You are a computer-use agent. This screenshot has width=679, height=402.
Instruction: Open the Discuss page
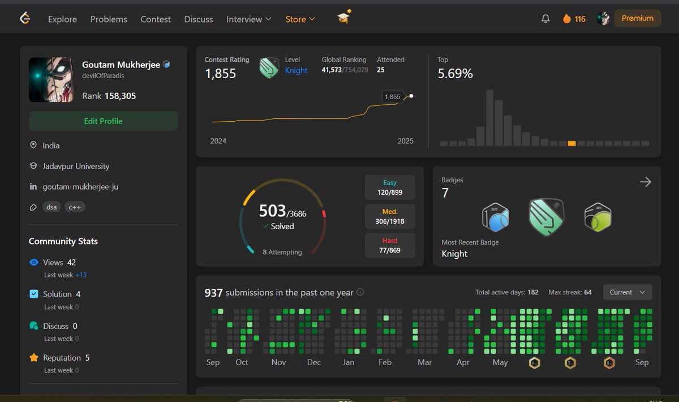pos(199,19)
